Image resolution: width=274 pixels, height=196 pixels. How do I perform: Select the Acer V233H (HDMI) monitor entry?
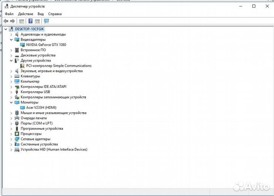[41, 108]
